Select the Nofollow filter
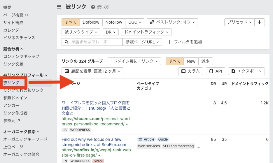The image size is (273, 163). [x=114, y=22]
